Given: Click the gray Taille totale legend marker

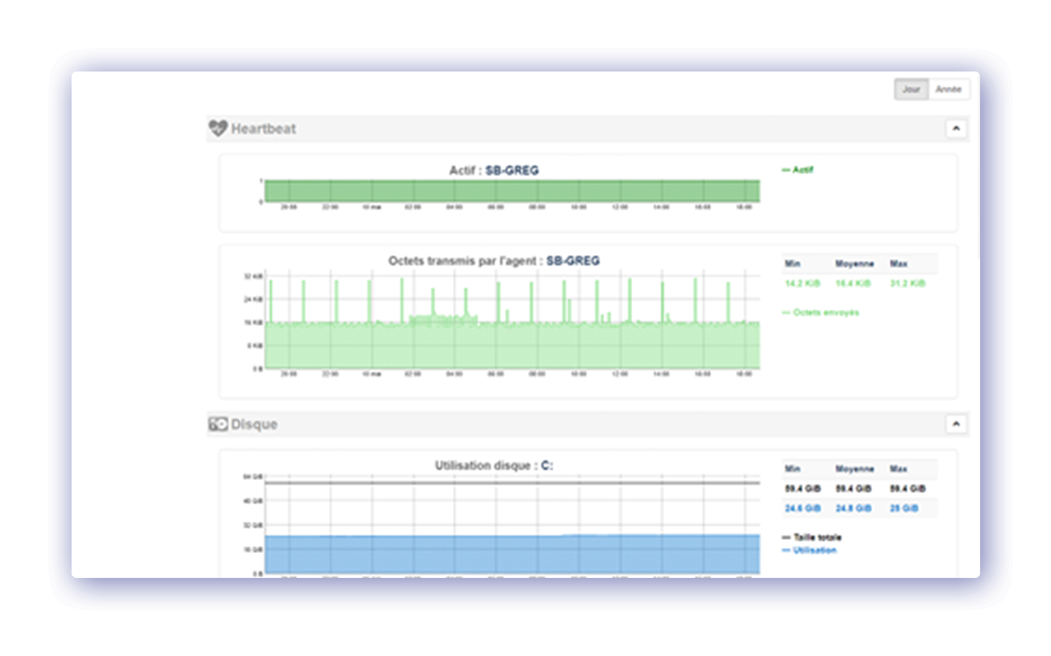Looking at the screenshot, I should pos(786,537).
